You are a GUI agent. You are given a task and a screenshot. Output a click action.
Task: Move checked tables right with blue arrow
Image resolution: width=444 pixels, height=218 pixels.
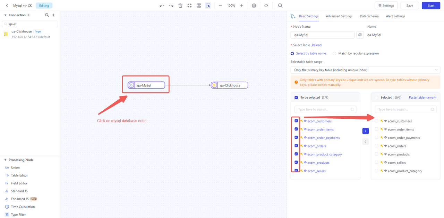click(x=365, y=131)
